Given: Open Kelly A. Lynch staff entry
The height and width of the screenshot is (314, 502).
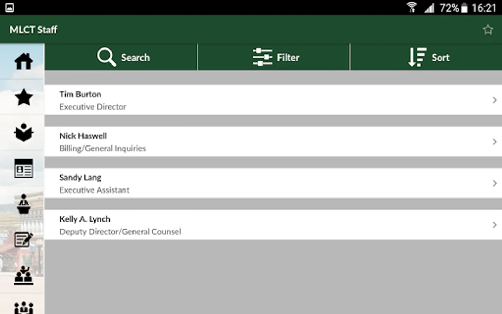Looking at the screenshot, I should pos(273,225).
